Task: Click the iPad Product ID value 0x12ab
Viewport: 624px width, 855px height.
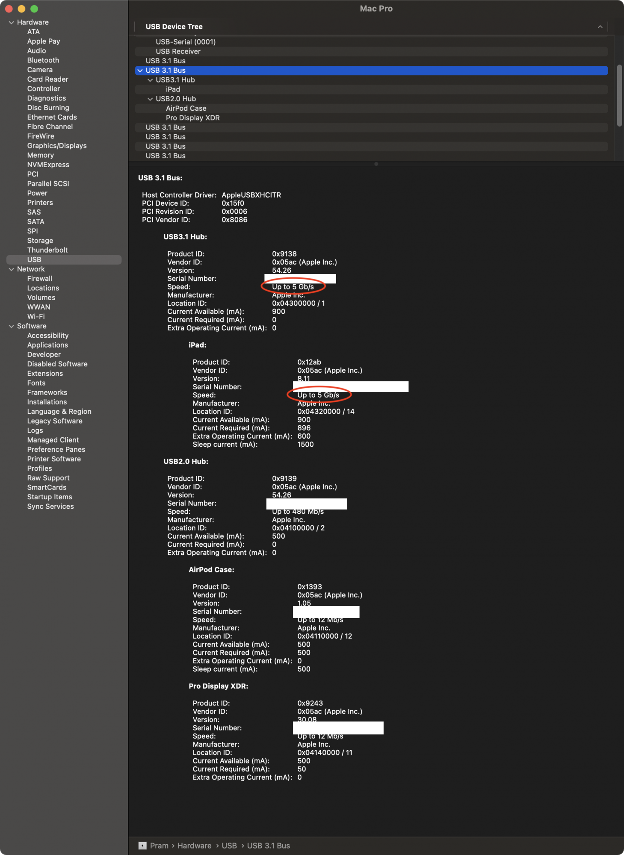Action: [x=309, y=362]
